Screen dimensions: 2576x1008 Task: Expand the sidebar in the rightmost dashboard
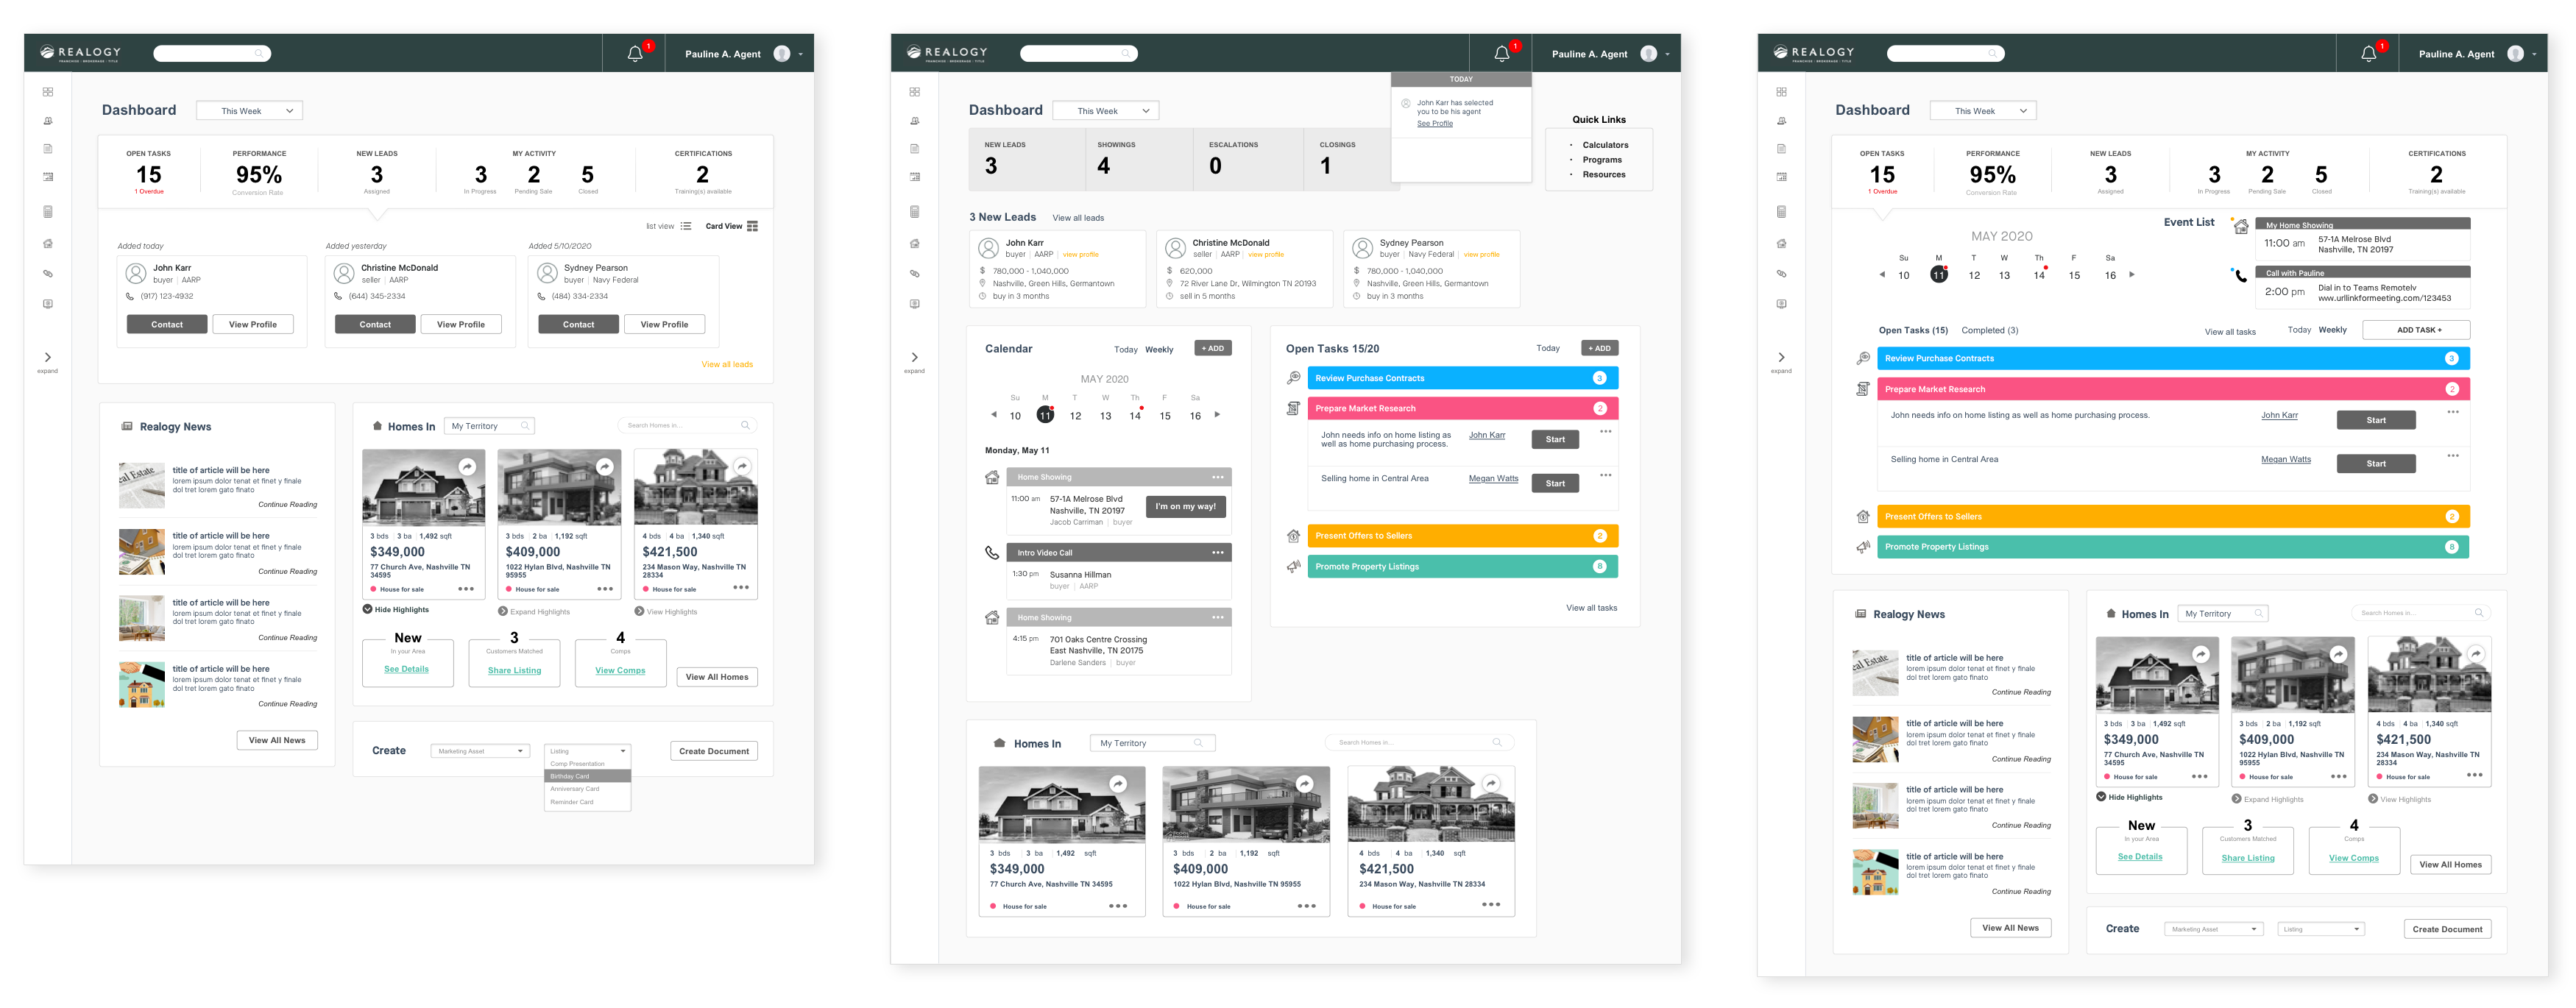[x=1781, y=358]
